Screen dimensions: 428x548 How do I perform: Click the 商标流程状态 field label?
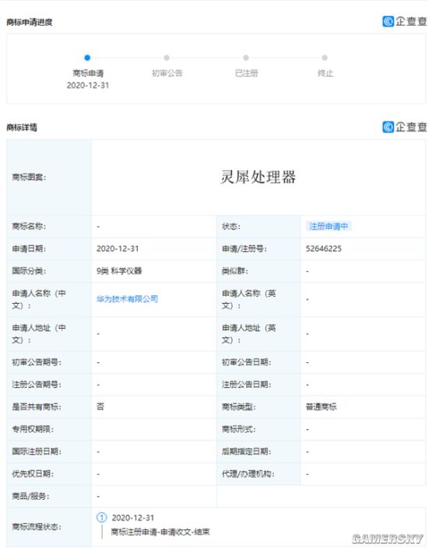(37, 527)
